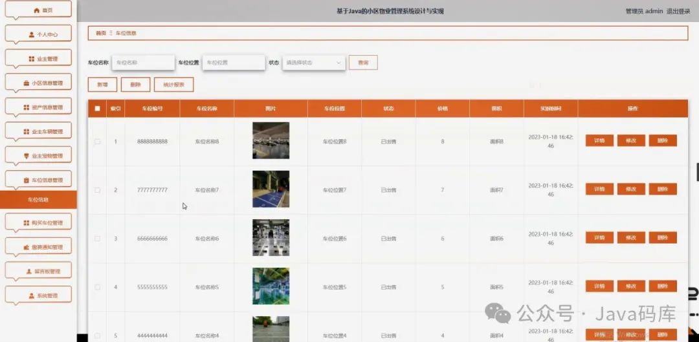Click 退出登录 to log out

tap(678, 11)
